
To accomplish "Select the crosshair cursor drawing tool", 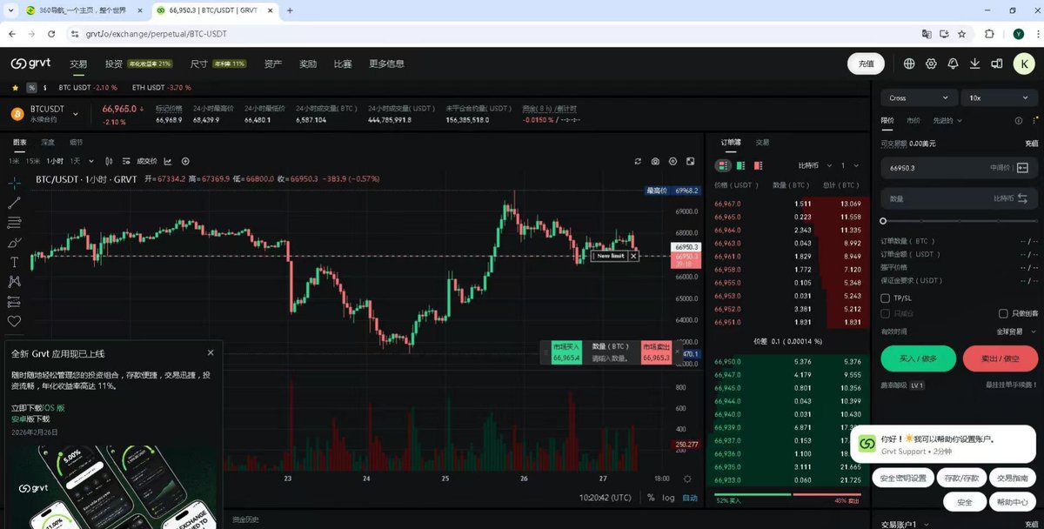I will click(14, 183).
